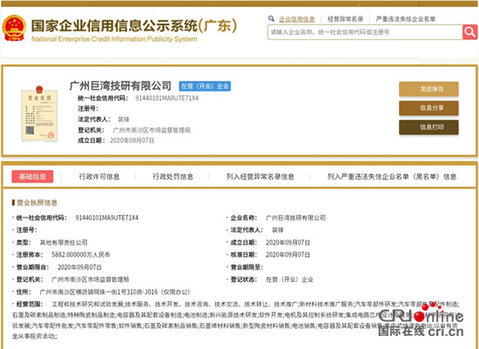This screenshot has width=479, height=349.
Task: Click the company title 广州巨湾技研有限公司
Action: point(120,86)
